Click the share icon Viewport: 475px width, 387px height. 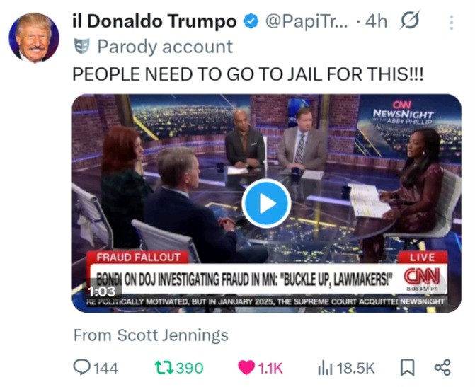pos(442,368)
